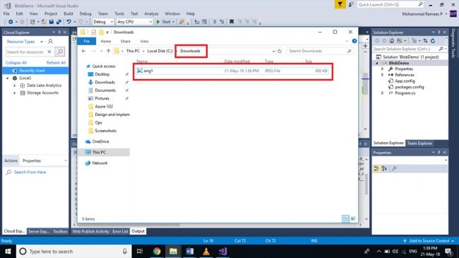Expand the Program.cs node
459x258 pixels.
[x=382, y=93]
